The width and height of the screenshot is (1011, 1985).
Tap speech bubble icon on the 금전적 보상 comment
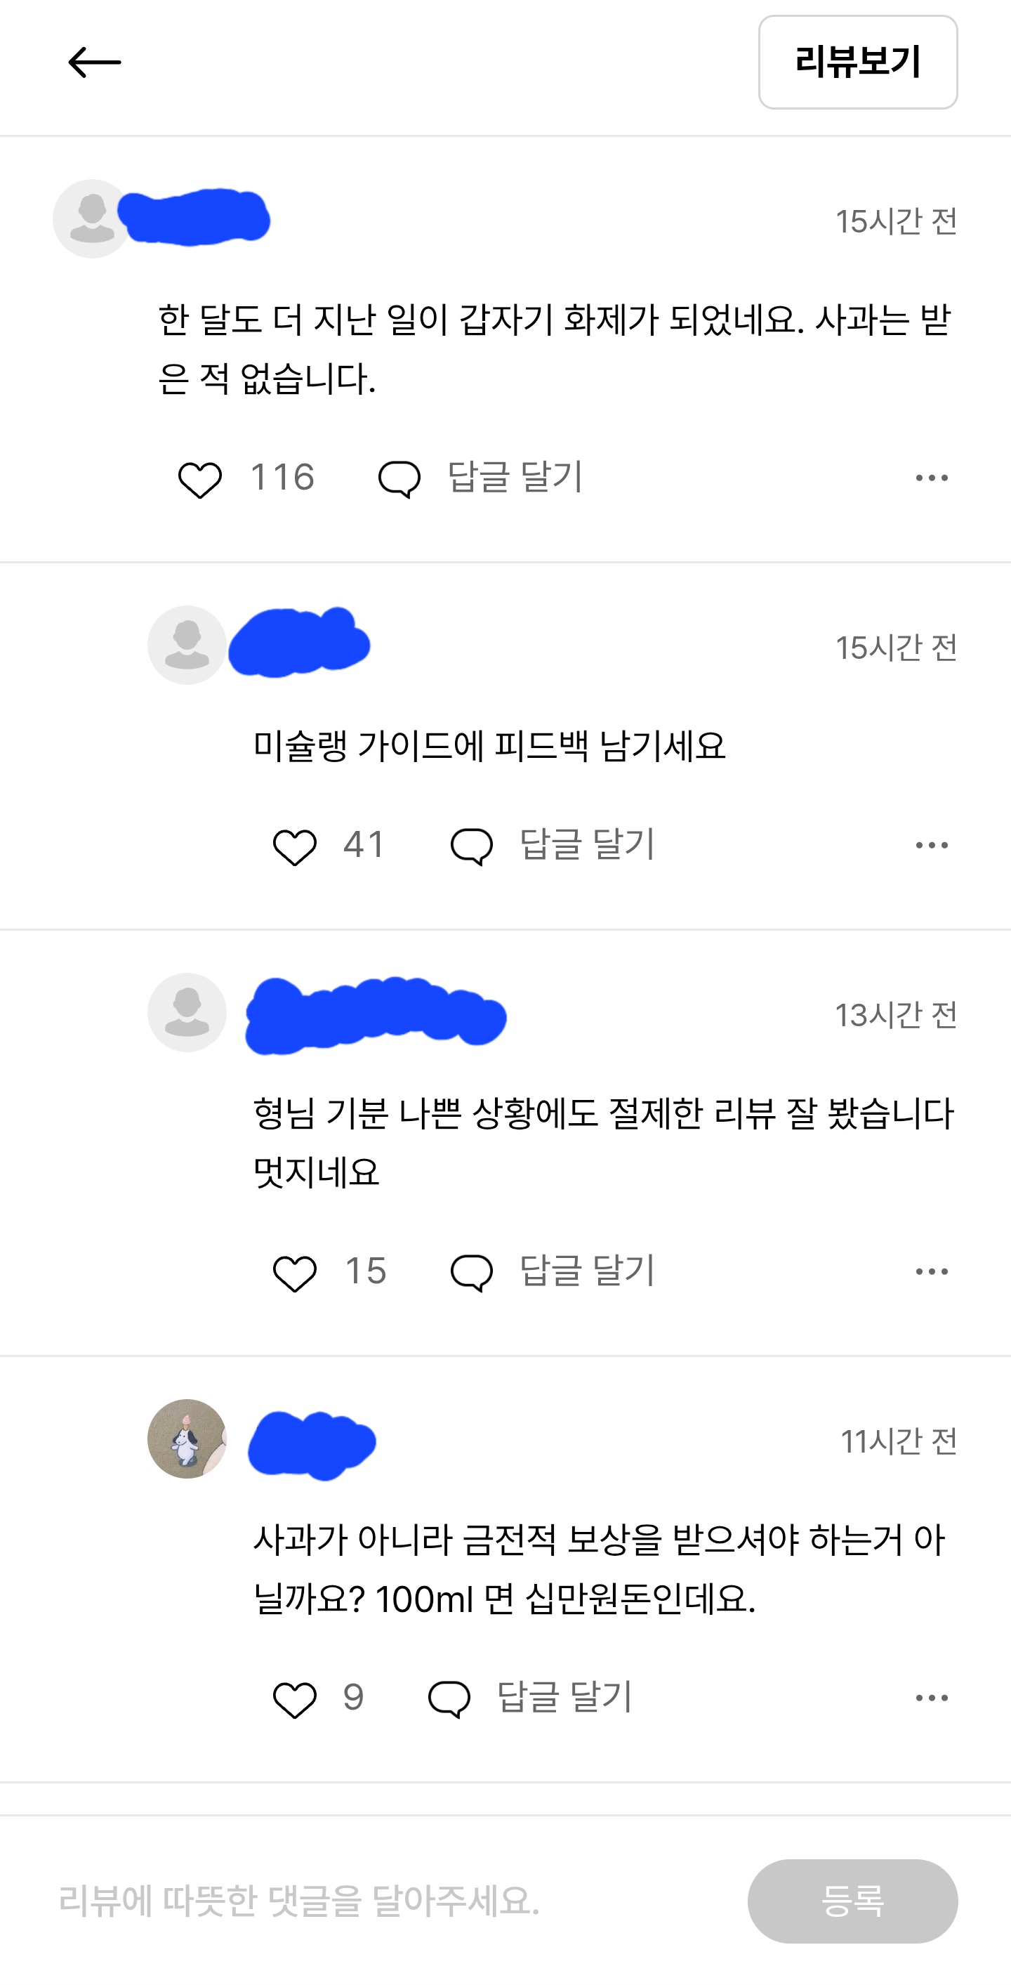tap(449, 1699)
